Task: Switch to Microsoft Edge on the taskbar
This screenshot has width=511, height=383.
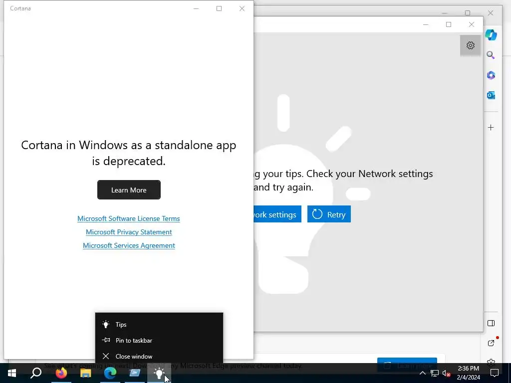Action: click(x=110, y=373)
